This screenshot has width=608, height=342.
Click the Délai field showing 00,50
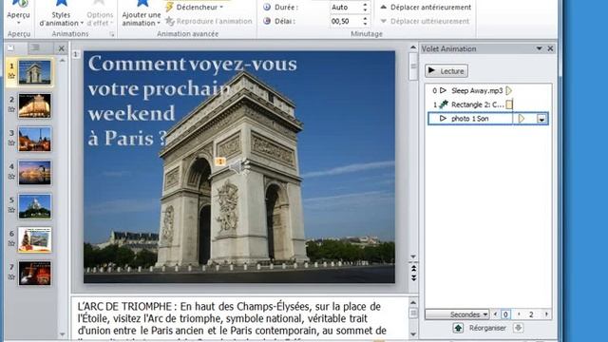pyautogui.click(x=346, y=21)
